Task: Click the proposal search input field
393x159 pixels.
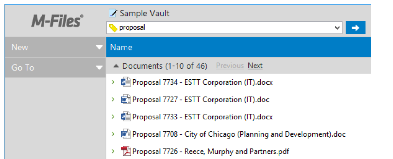Action: pos(221,28)
